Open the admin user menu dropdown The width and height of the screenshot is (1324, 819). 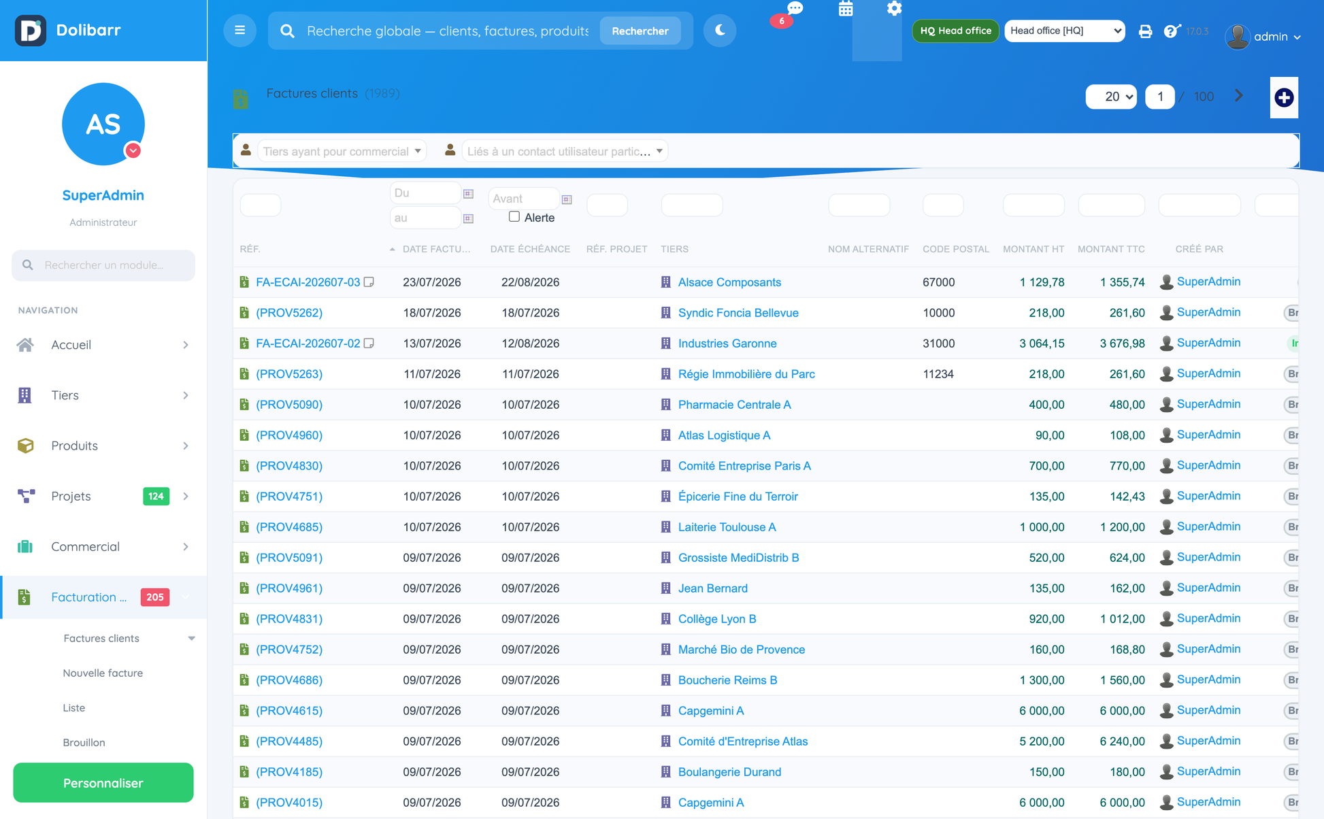pos(1263,37)
